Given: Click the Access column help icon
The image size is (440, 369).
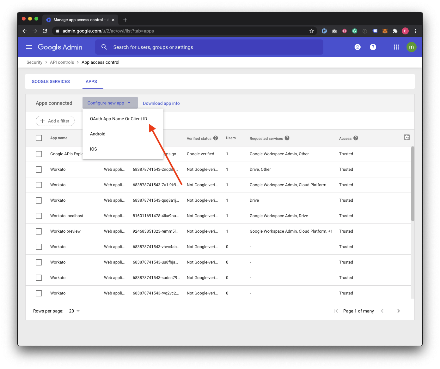Looking at the screenshot, I should pyautogui.click(x=356, y=138).
